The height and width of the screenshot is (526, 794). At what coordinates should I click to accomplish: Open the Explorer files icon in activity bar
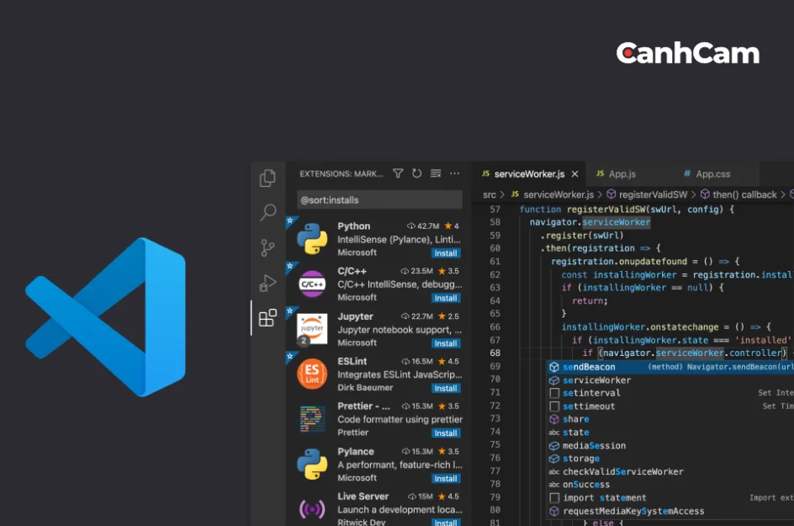[267, 178]
